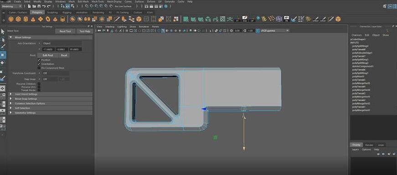Choose the Paint Selection tool in toolbox
The height and width of the screenshot is (175, 397).
pos(3,47)
